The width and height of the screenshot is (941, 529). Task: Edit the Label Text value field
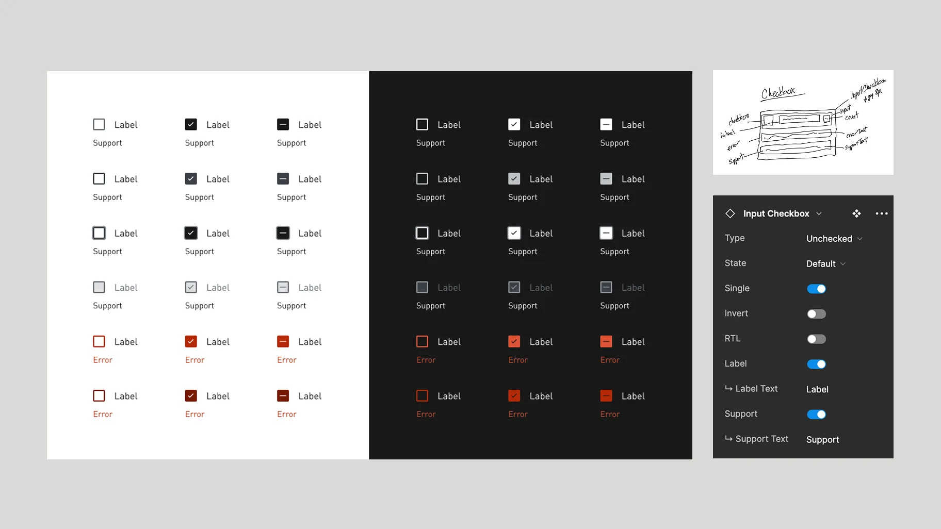pyautogui.click(x=817, y=389)
